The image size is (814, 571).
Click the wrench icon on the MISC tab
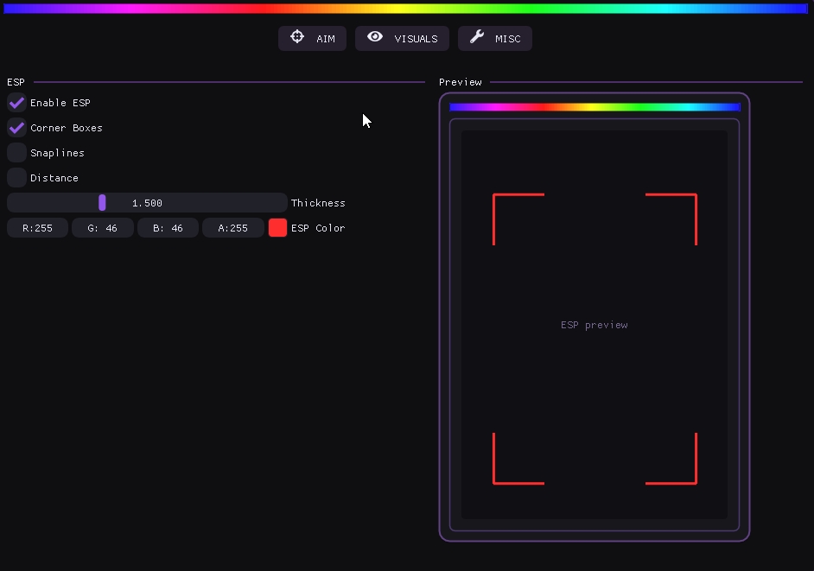[x=477, y=37]
